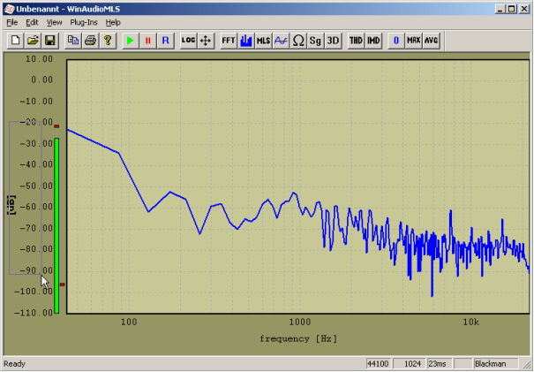This screenshot has height=372, width=534.
Task: Open the Plug-Ins menu
Action: pyautogui.click(x=84, y=22)
